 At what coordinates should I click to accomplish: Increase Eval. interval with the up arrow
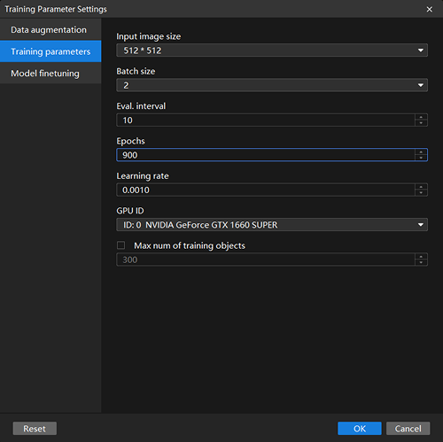tap(421, 117)
